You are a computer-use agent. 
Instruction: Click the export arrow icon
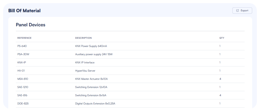(x=237, y=11)
